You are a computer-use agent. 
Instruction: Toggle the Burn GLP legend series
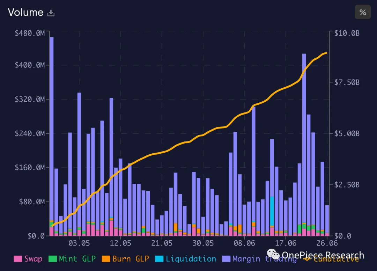[x=126, y=259]
